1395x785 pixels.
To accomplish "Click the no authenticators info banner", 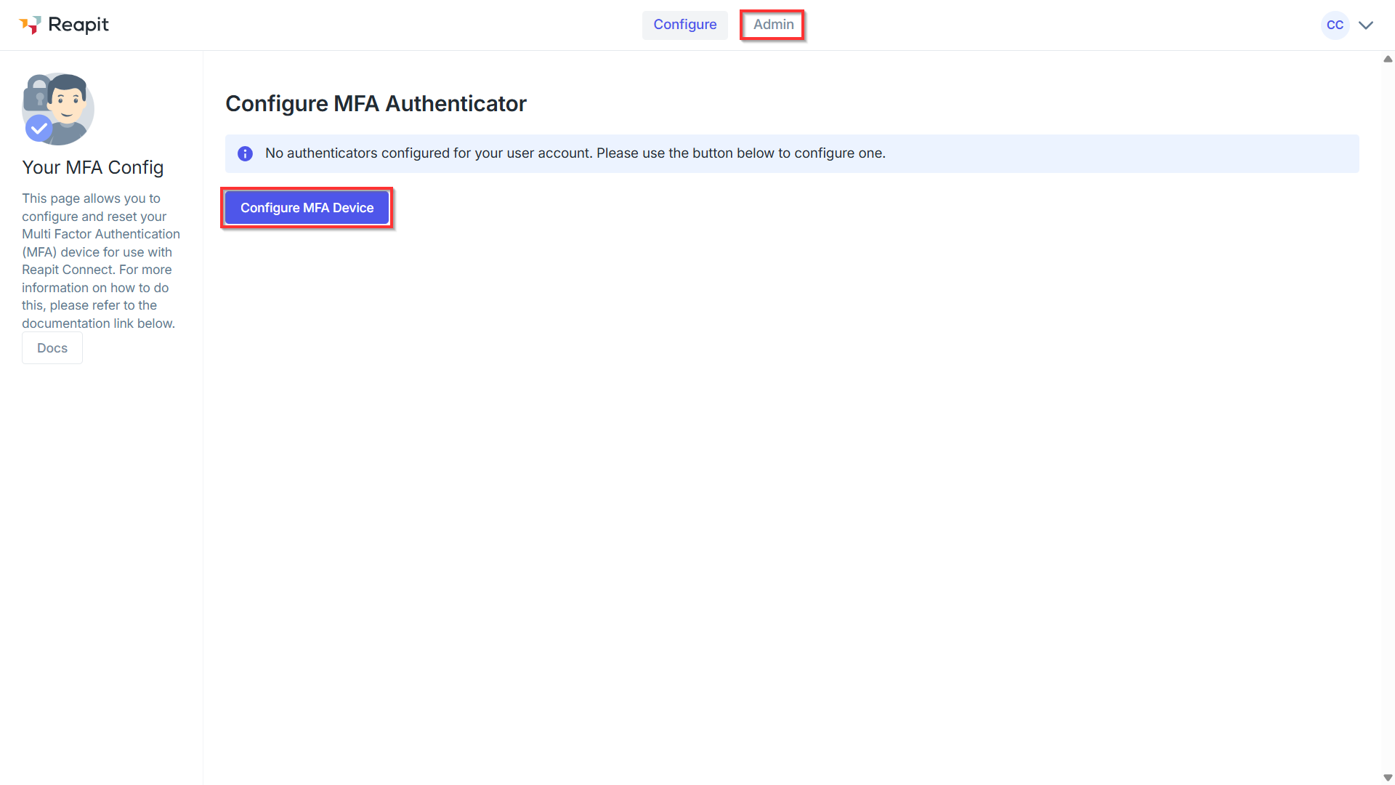I will click(x=792, y=153).
